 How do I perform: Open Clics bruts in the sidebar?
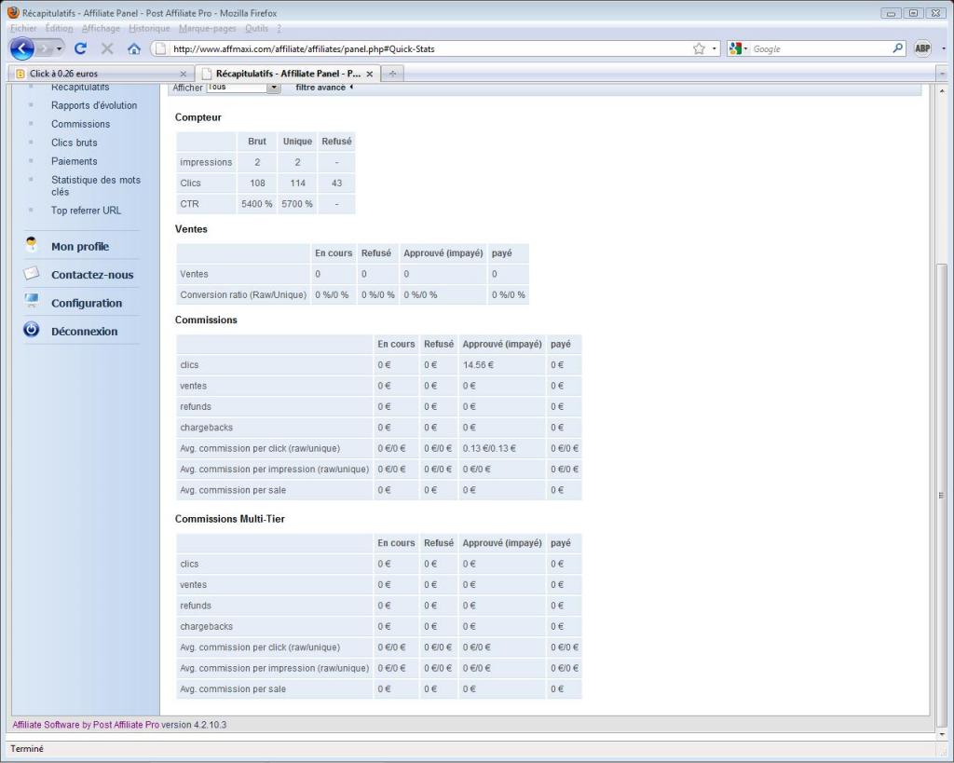[75, 143]
